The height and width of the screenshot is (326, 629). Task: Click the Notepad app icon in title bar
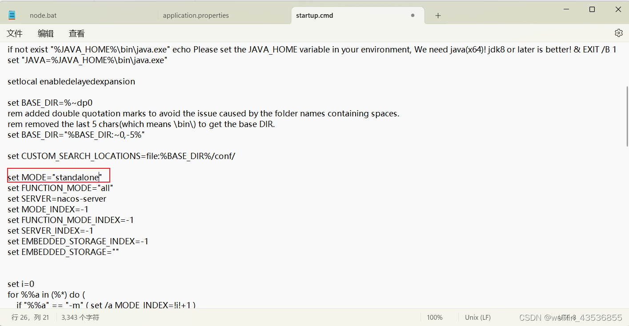click(x=12, y=15)
